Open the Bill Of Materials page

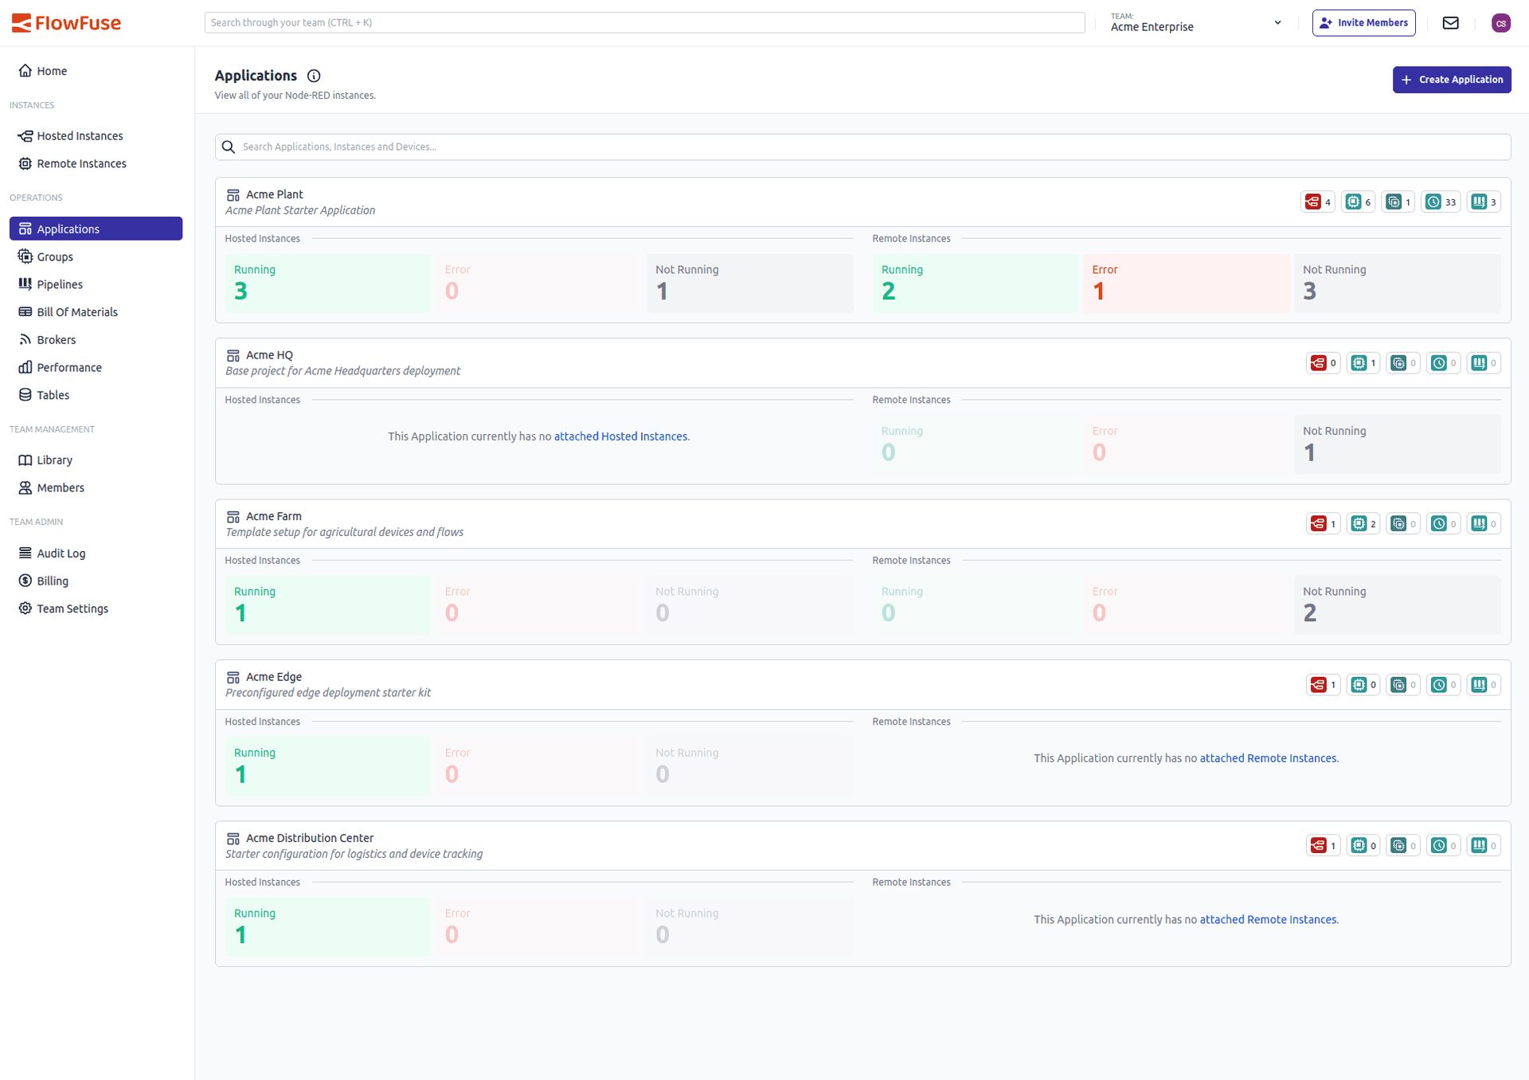pos(77,311)
